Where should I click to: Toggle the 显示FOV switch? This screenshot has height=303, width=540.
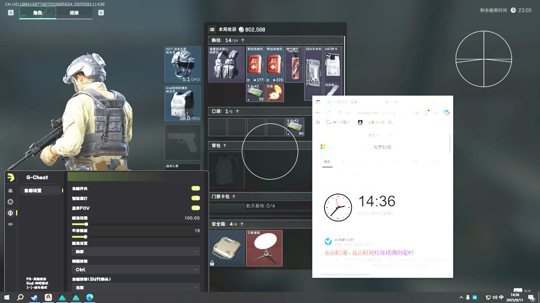pos(195,208)
